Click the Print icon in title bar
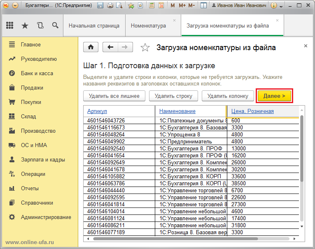 click(110, 5)
